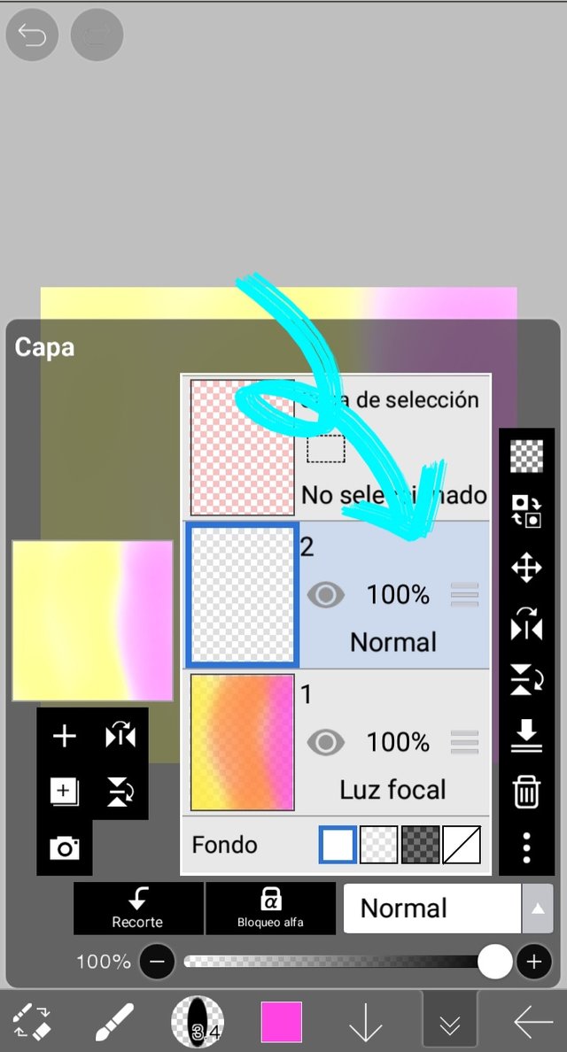
Task: Switch brush and eraser tool icon
Action: point(32,1023)
